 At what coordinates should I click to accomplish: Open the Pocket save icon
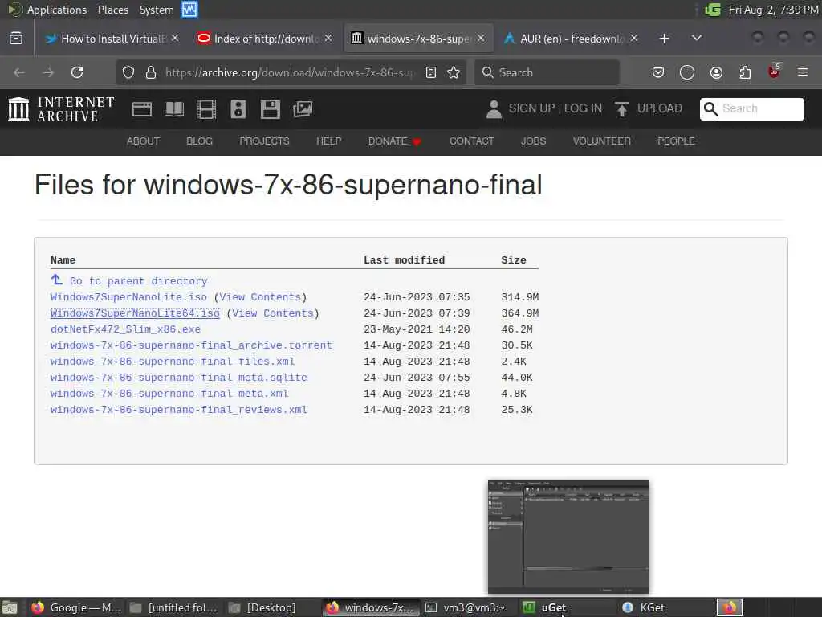[x=658, y=72]
